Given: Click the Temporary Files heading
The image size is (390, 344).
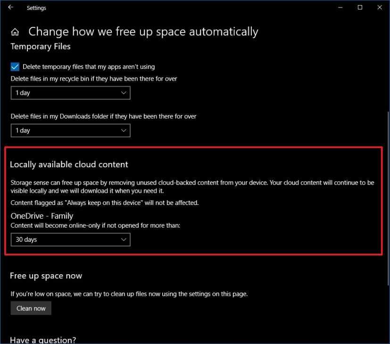Looking at the screenshot, I should tap(41, 47).
